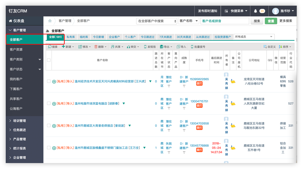Click the 客户名或拼音 search input field
This screenshot has width=302, height=169.
[x=225, y=21]
